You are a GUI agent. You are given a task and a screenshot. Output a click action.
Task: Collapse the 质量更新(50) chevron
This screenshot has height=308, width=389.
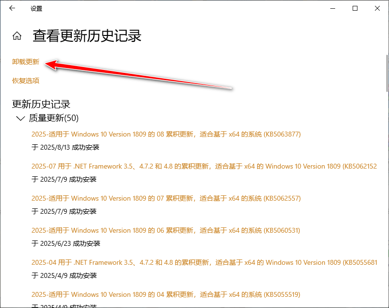pyautogui.click(x=20, y=118)
